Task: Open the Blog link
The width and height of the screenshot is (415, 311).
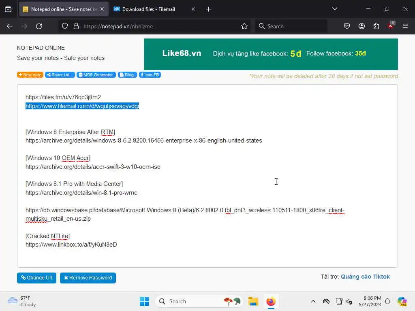Action: tap(127, 75)
